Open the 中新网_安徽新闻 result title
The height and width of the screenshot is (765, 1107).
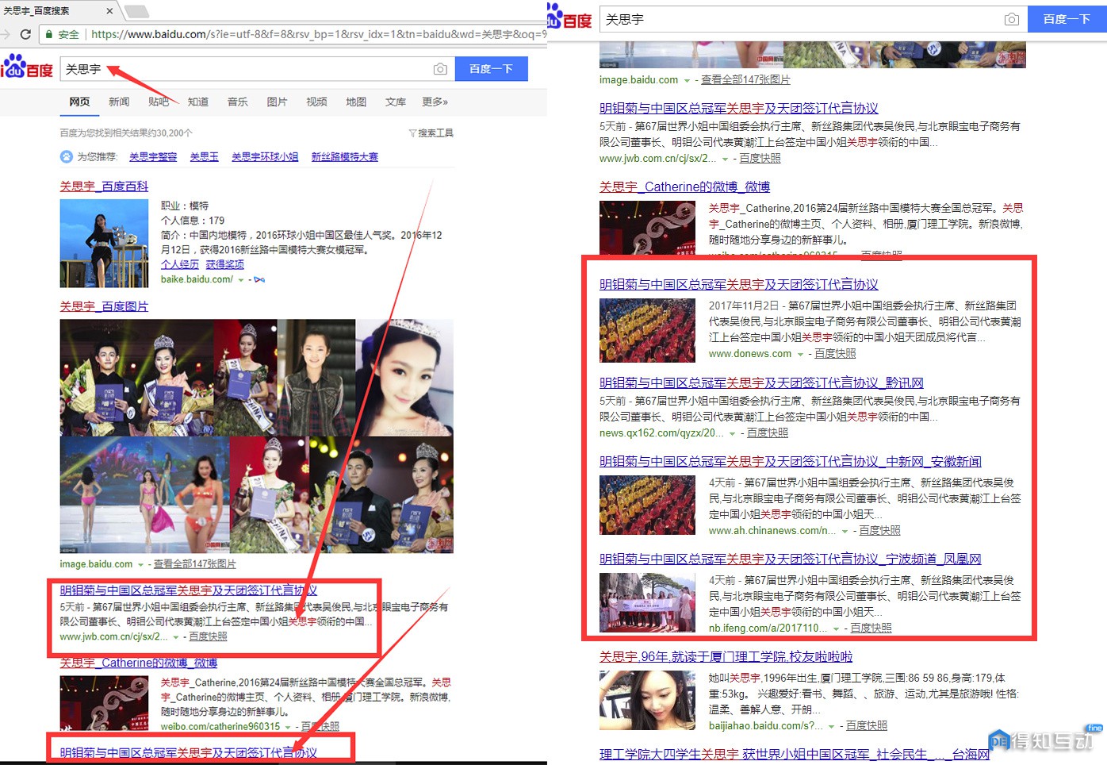tap(791, 461)
